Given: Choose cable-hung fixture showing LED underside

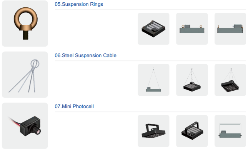Looking at the screenshot, I should (230, 80).
